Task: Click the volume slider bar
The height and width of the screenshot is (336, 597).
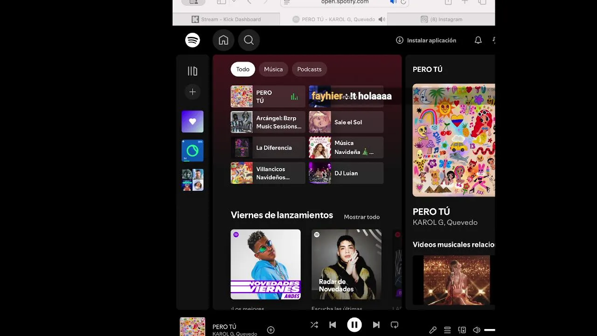Action: (489, 330)
